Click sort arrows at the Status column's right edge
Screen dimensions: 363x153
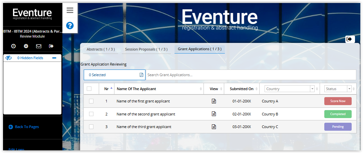click(354, 89)
